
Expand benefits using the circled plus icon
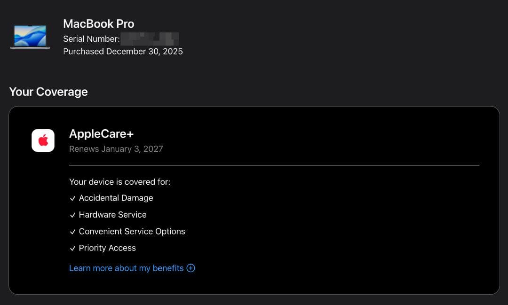pos(191,268)
